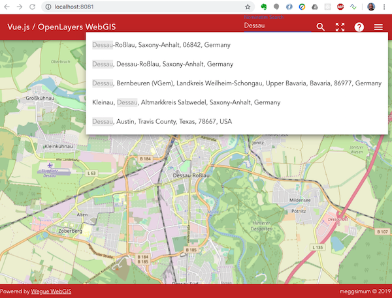Click Vue.js / OpenLayers WebGIS title
This screenshot has width=392, height=298.
61,27
